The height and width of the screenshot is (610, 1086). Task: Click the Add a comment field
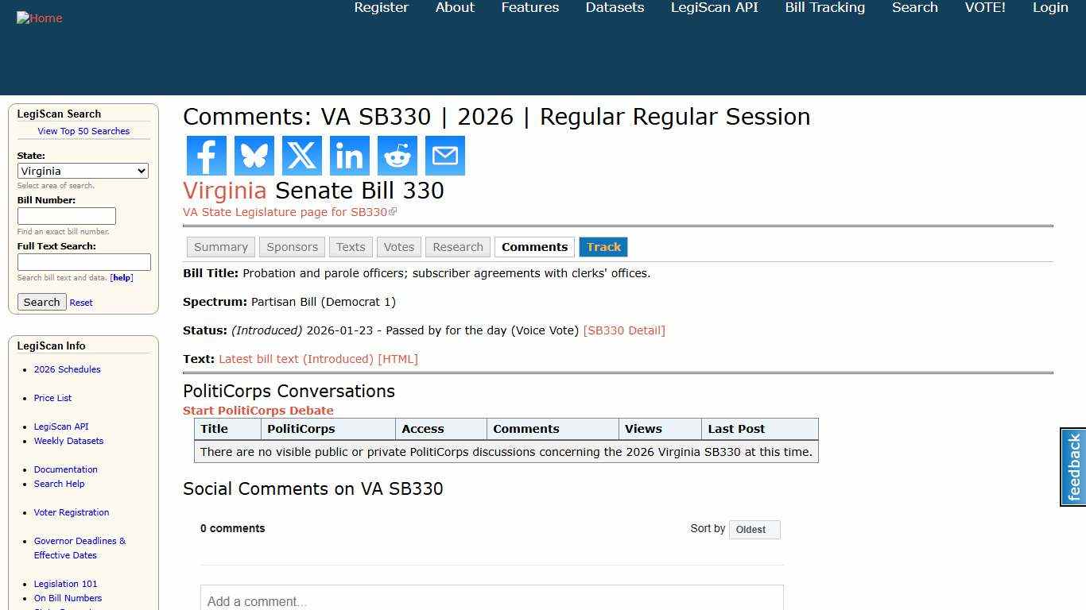pos(491,601)
